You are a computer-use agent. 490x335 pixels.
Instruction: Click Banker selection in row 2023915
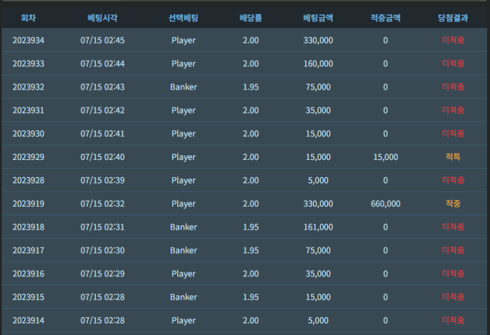pyautogui.click(x=184, y=297)
